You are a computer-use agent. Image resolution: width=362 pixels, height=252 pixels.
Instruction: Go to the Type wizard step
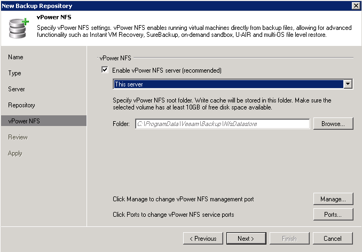click(x=14, y=73)
